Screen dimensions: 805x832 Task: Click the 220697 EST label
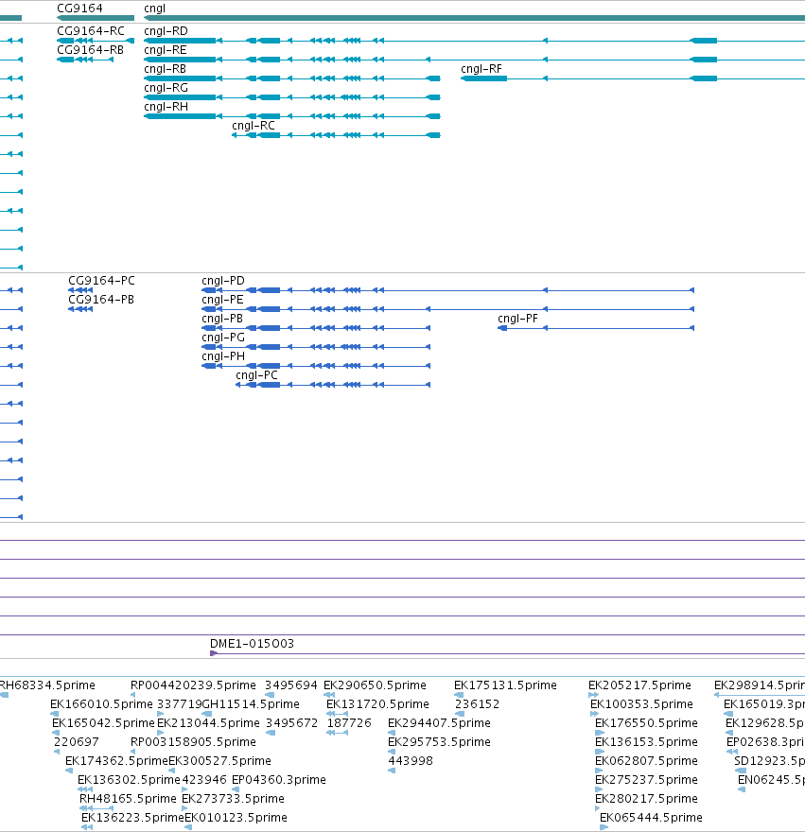[x=77, y=742]
